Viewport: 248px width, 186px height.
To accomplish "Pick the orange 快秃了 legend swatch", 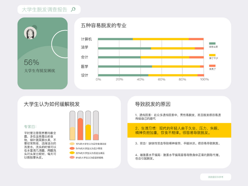I will click(212, 66).
